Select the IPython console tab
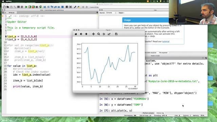 tap(148, 113)
